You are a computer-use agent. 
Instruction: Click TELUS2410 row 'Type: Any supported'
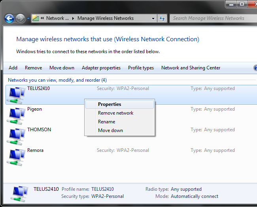point(213,88)
